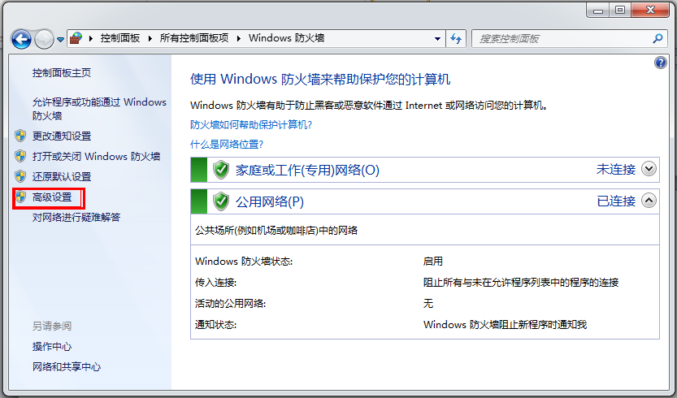
Task: Open 控制面板主页 link
Action: tap(62, 73)
